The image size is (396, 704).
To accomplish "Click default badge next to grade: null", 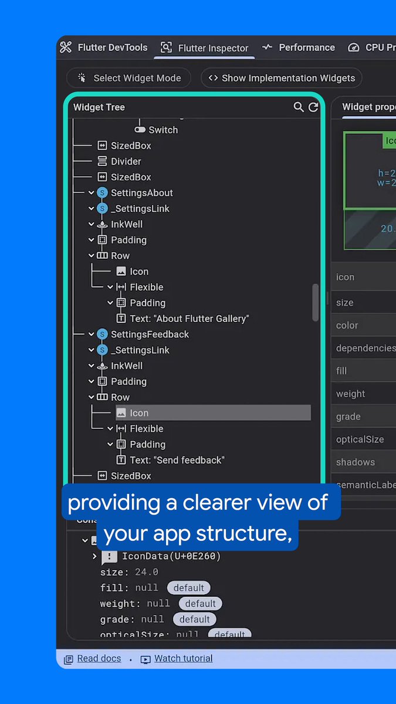I will [195, 620].
